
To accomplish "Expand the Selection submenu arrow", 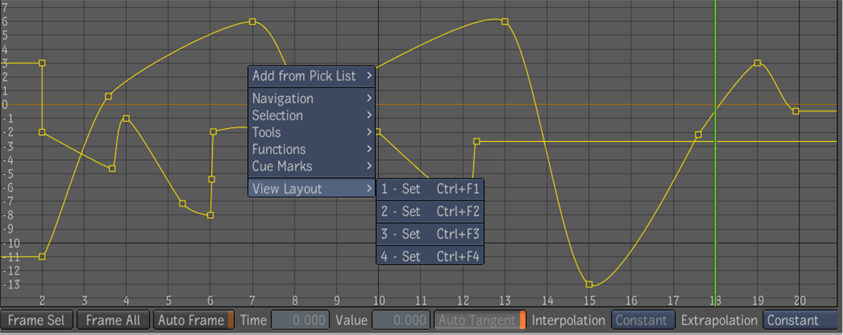I will coord(369,115).
